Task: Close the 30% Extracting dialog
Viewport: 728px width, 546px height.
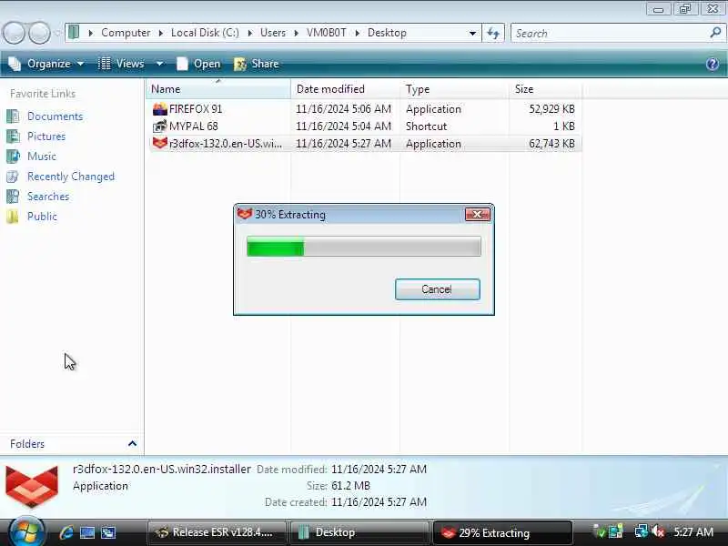Action: click(x=477, y=215)
